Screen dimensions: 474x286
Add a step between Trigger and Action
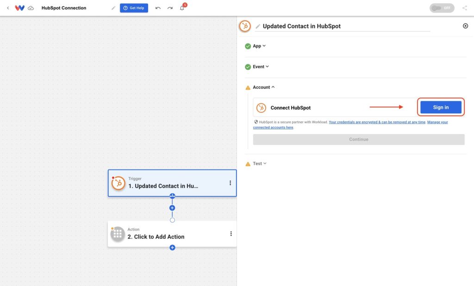(x=172, y=208)
